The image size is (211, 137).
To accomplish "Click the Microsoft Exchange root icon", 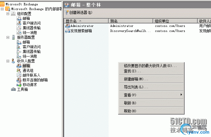I will pyautogui.click(x=2, y=4).
